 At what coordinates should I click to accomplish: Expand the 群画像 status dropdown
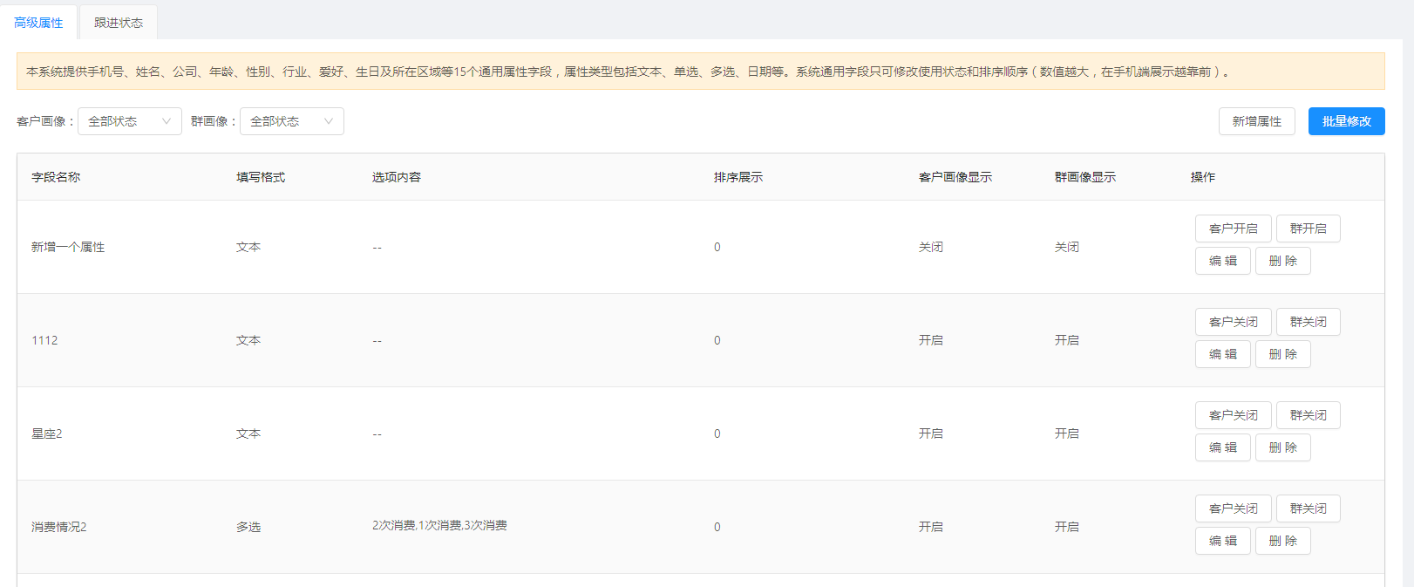click(292, 121)
